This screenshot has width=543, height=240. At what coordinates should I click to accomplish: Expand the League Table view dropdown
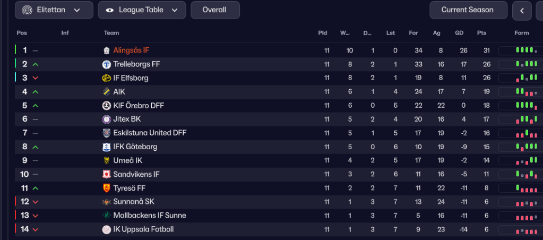pos(142,10)
